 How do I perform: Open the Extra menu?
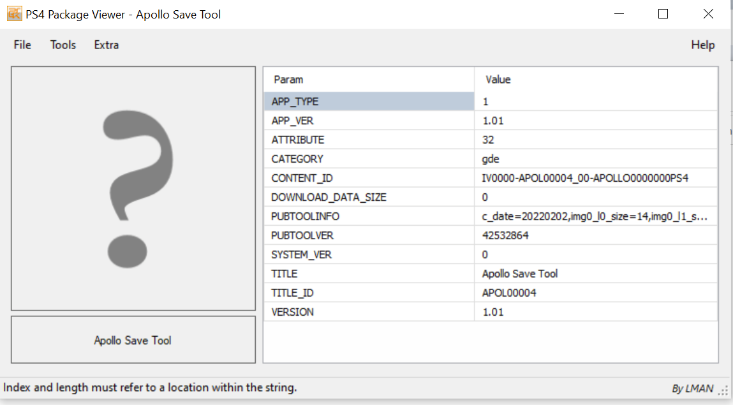107,45
